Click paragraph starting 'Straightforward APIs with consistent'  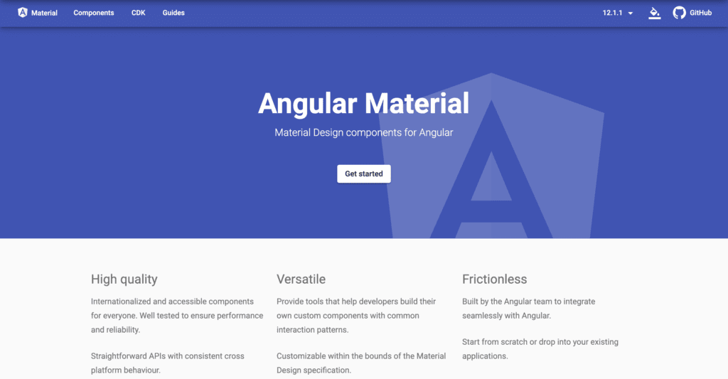point(168,363)
